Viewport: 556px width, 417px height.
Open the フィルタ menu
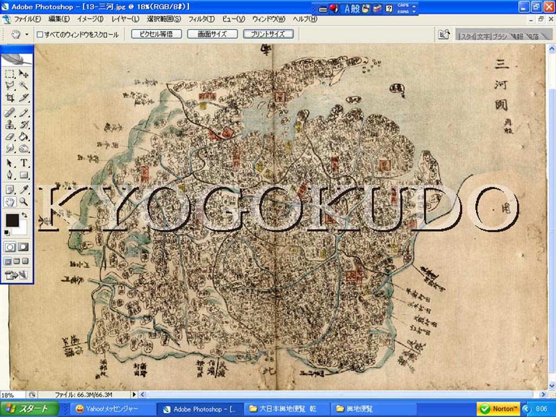click(x=201, y=19)
